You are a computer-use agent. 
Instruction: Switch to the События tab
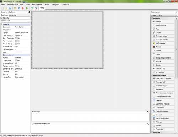tap(12, 15)
